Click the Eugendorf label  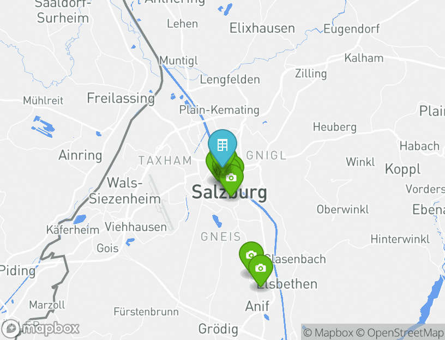352,29
